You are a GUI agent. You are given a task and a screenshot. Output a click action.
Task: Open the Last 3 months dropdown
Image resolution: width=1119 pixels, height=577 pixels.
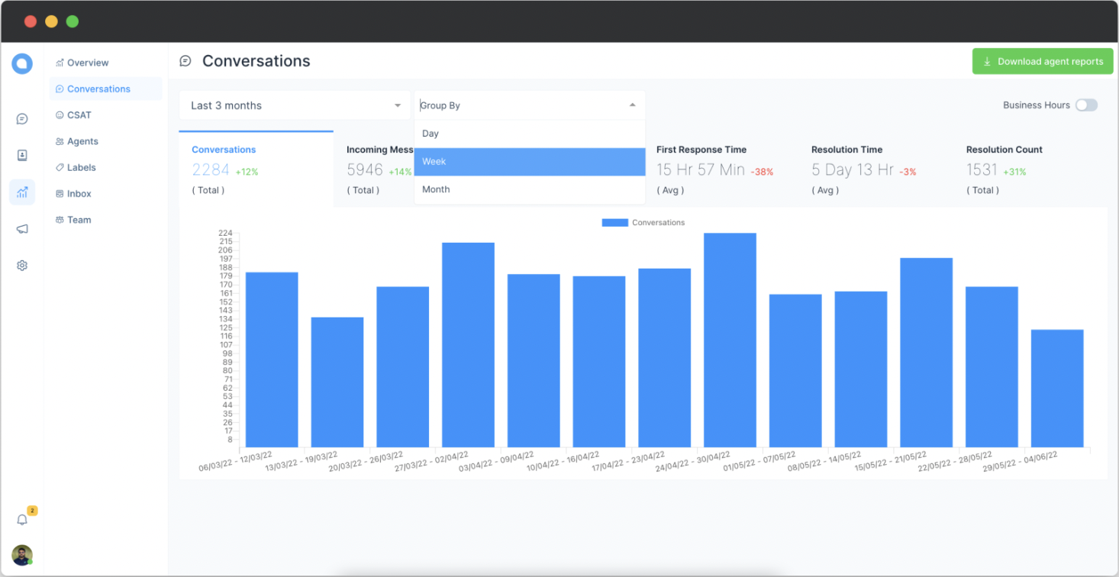point(295,105)
